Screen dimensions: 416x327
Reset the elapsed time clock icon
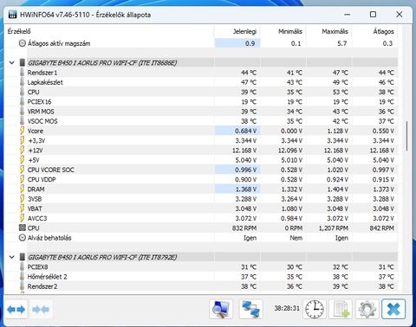pos(315,309)
